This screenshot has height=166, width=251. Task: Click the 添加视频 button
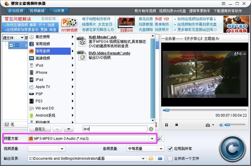tap(16, 11)
